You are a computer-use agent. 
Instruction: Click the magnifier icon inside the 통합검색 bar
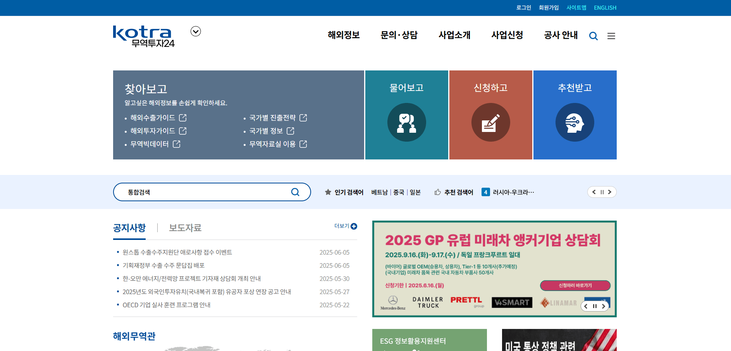pos(295,192)
